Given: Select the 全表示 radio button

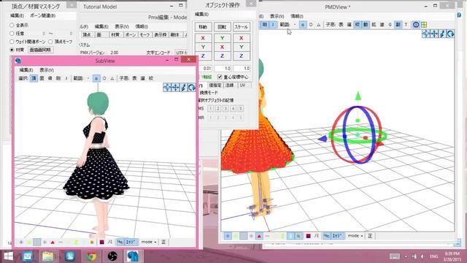Looking at the screenshot, I should pyautogui.click(x=12, y=26).
